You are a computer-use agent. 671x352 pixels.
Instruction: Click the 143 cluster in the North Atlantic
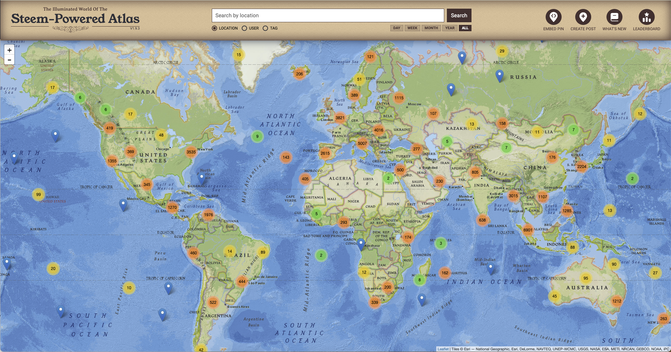[286, 157]
